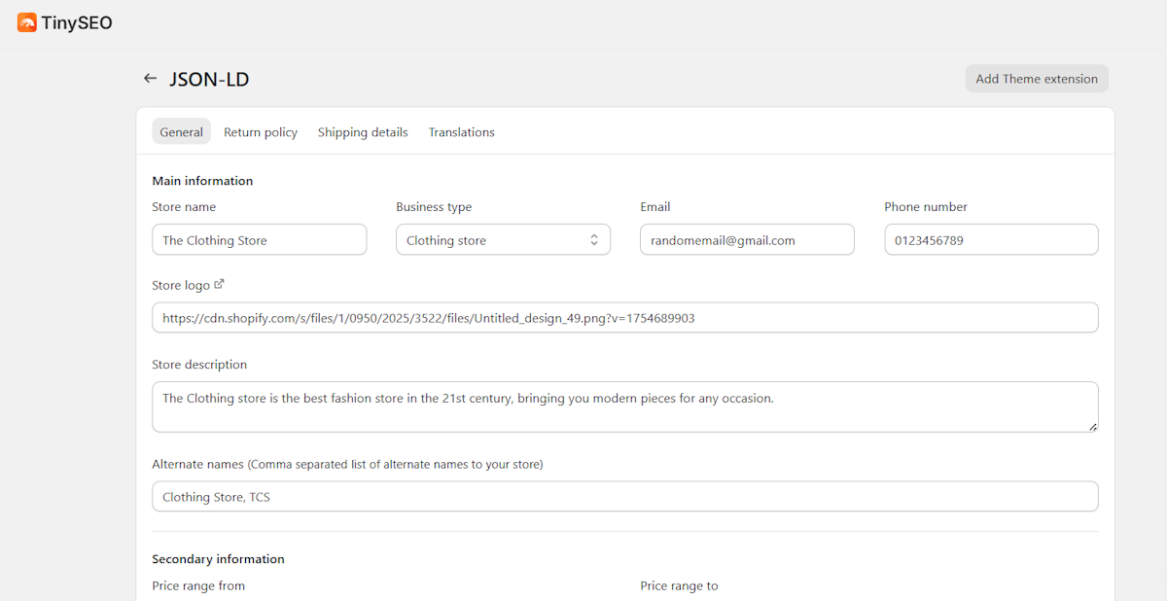Image resolution: width=1167 pixels, height=601 pixels.
Task: Click the Price range from label
Action: [x=198, y=585]
